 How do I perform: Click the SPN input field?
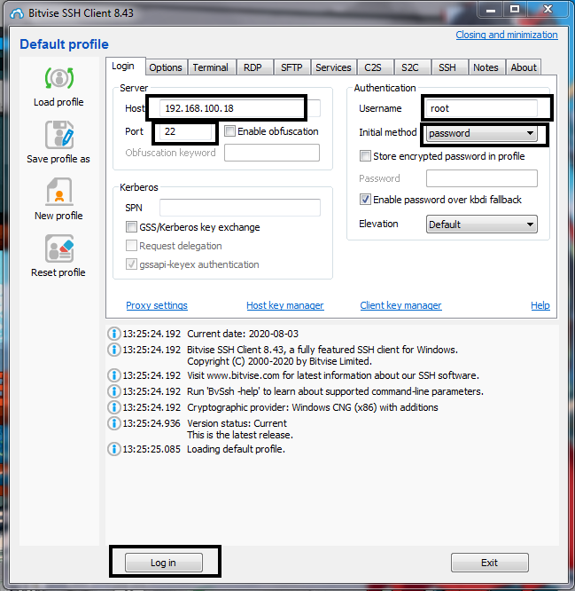click(x=240, y=208)
